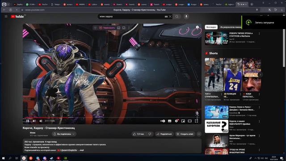
Task: Open Task View on taskbar
Action: click(17, 158)
